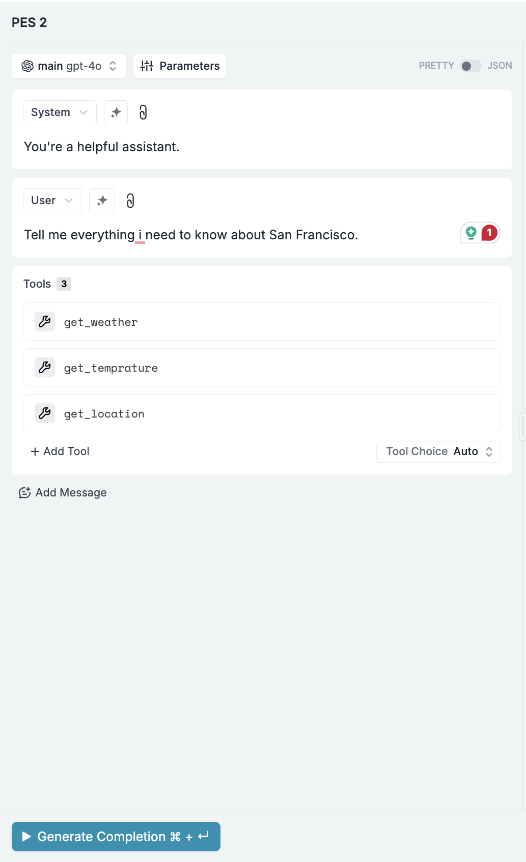This screenshot has height=862, width=526.
Task: Click the attachment paperclip in System message
Action: (143, 112)
